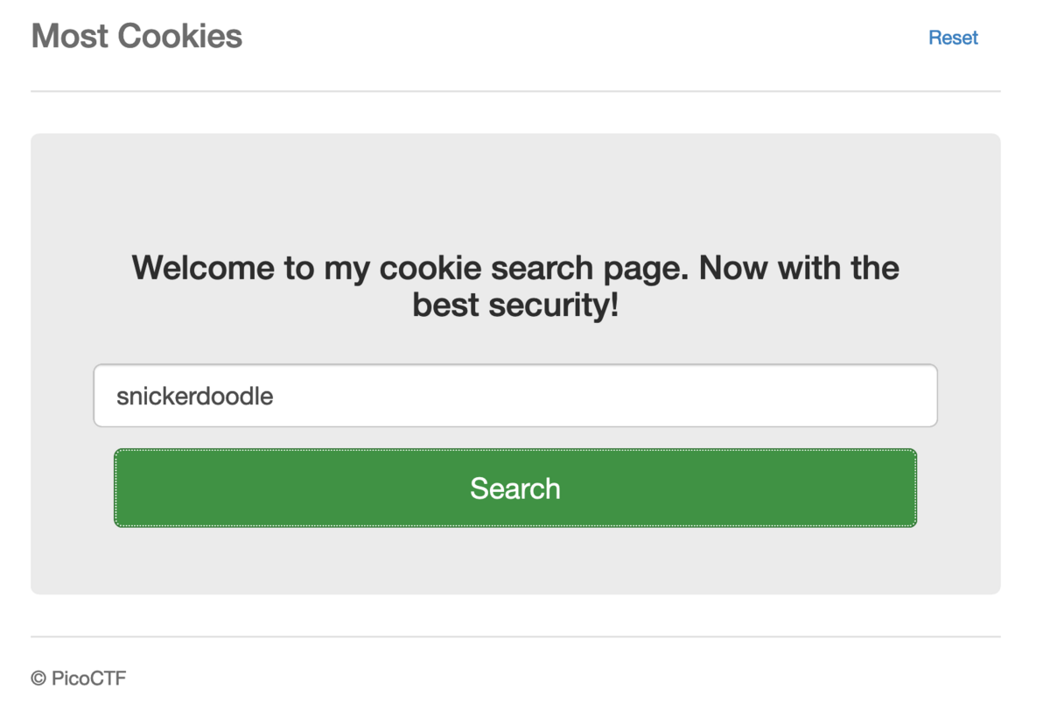Submit the cookie search form

514,488
